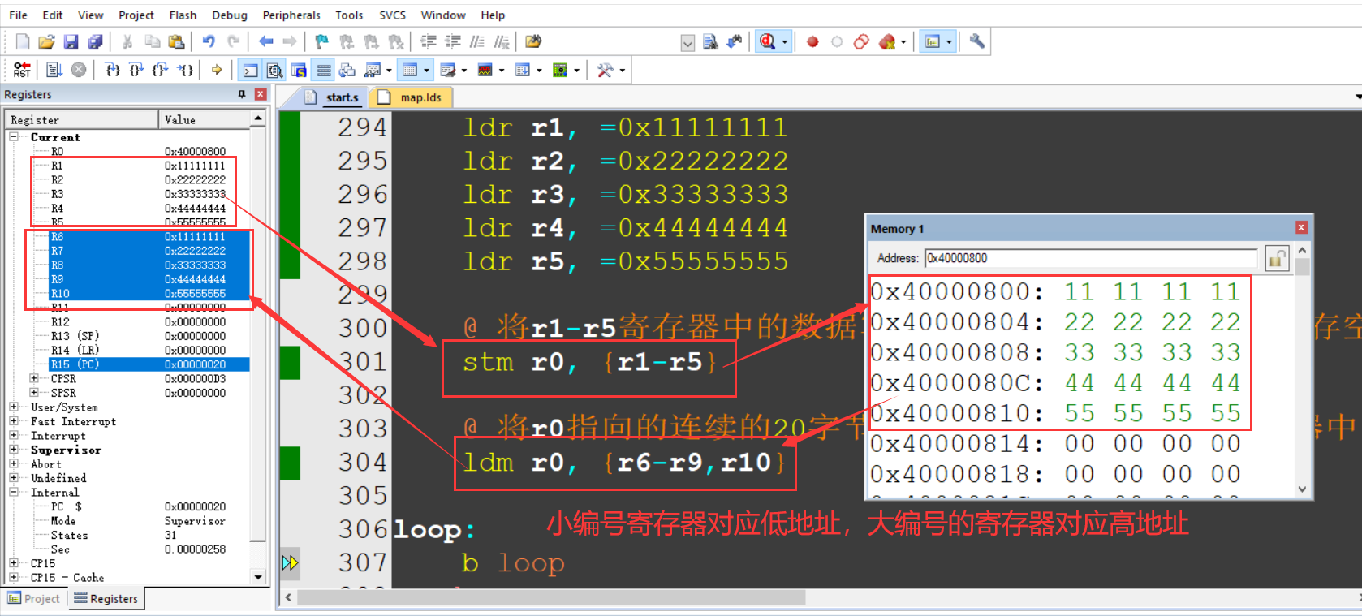Open the Project menu
Screen dimensions: 1362x616
[x=136, y=15]
